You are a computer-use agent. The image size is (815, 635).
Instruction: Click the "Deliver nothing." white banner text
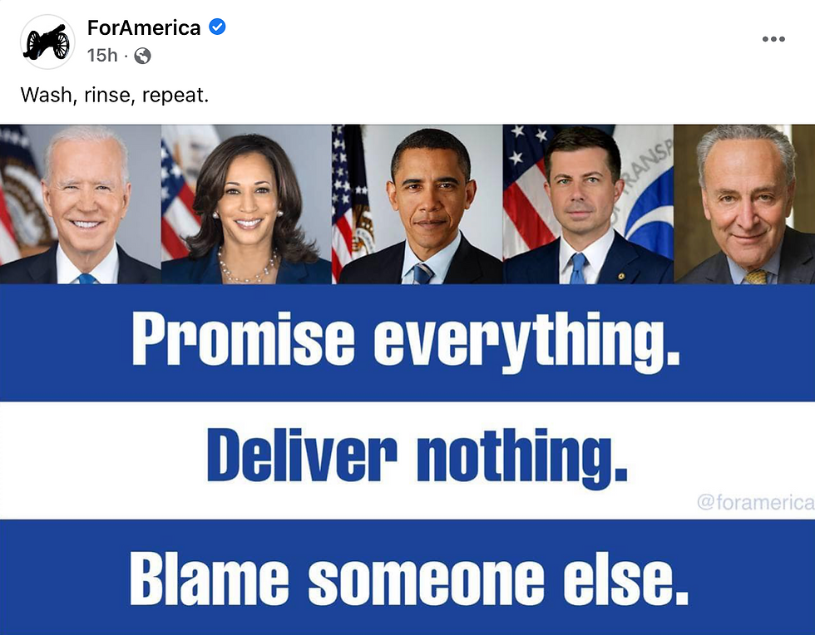click(x=417, y=456)
